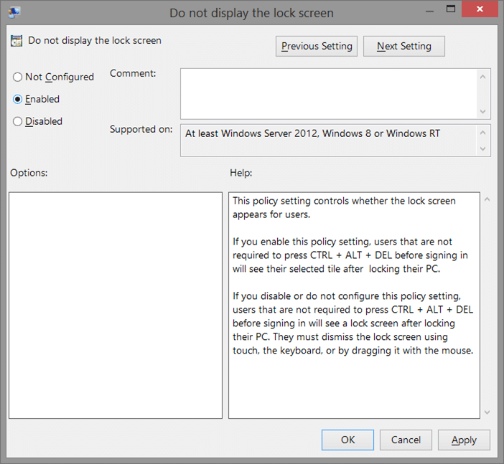Click the help text 'This policy setting controls'
Image resolution: width=504 pixels, height=464 pixels.
291,201
